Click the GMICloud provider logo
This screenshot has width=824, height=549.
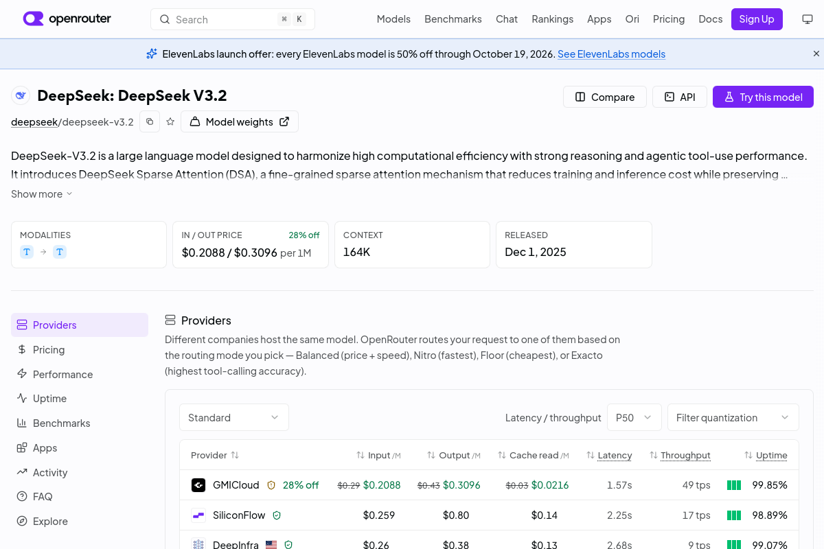click(x=198, y=485)
